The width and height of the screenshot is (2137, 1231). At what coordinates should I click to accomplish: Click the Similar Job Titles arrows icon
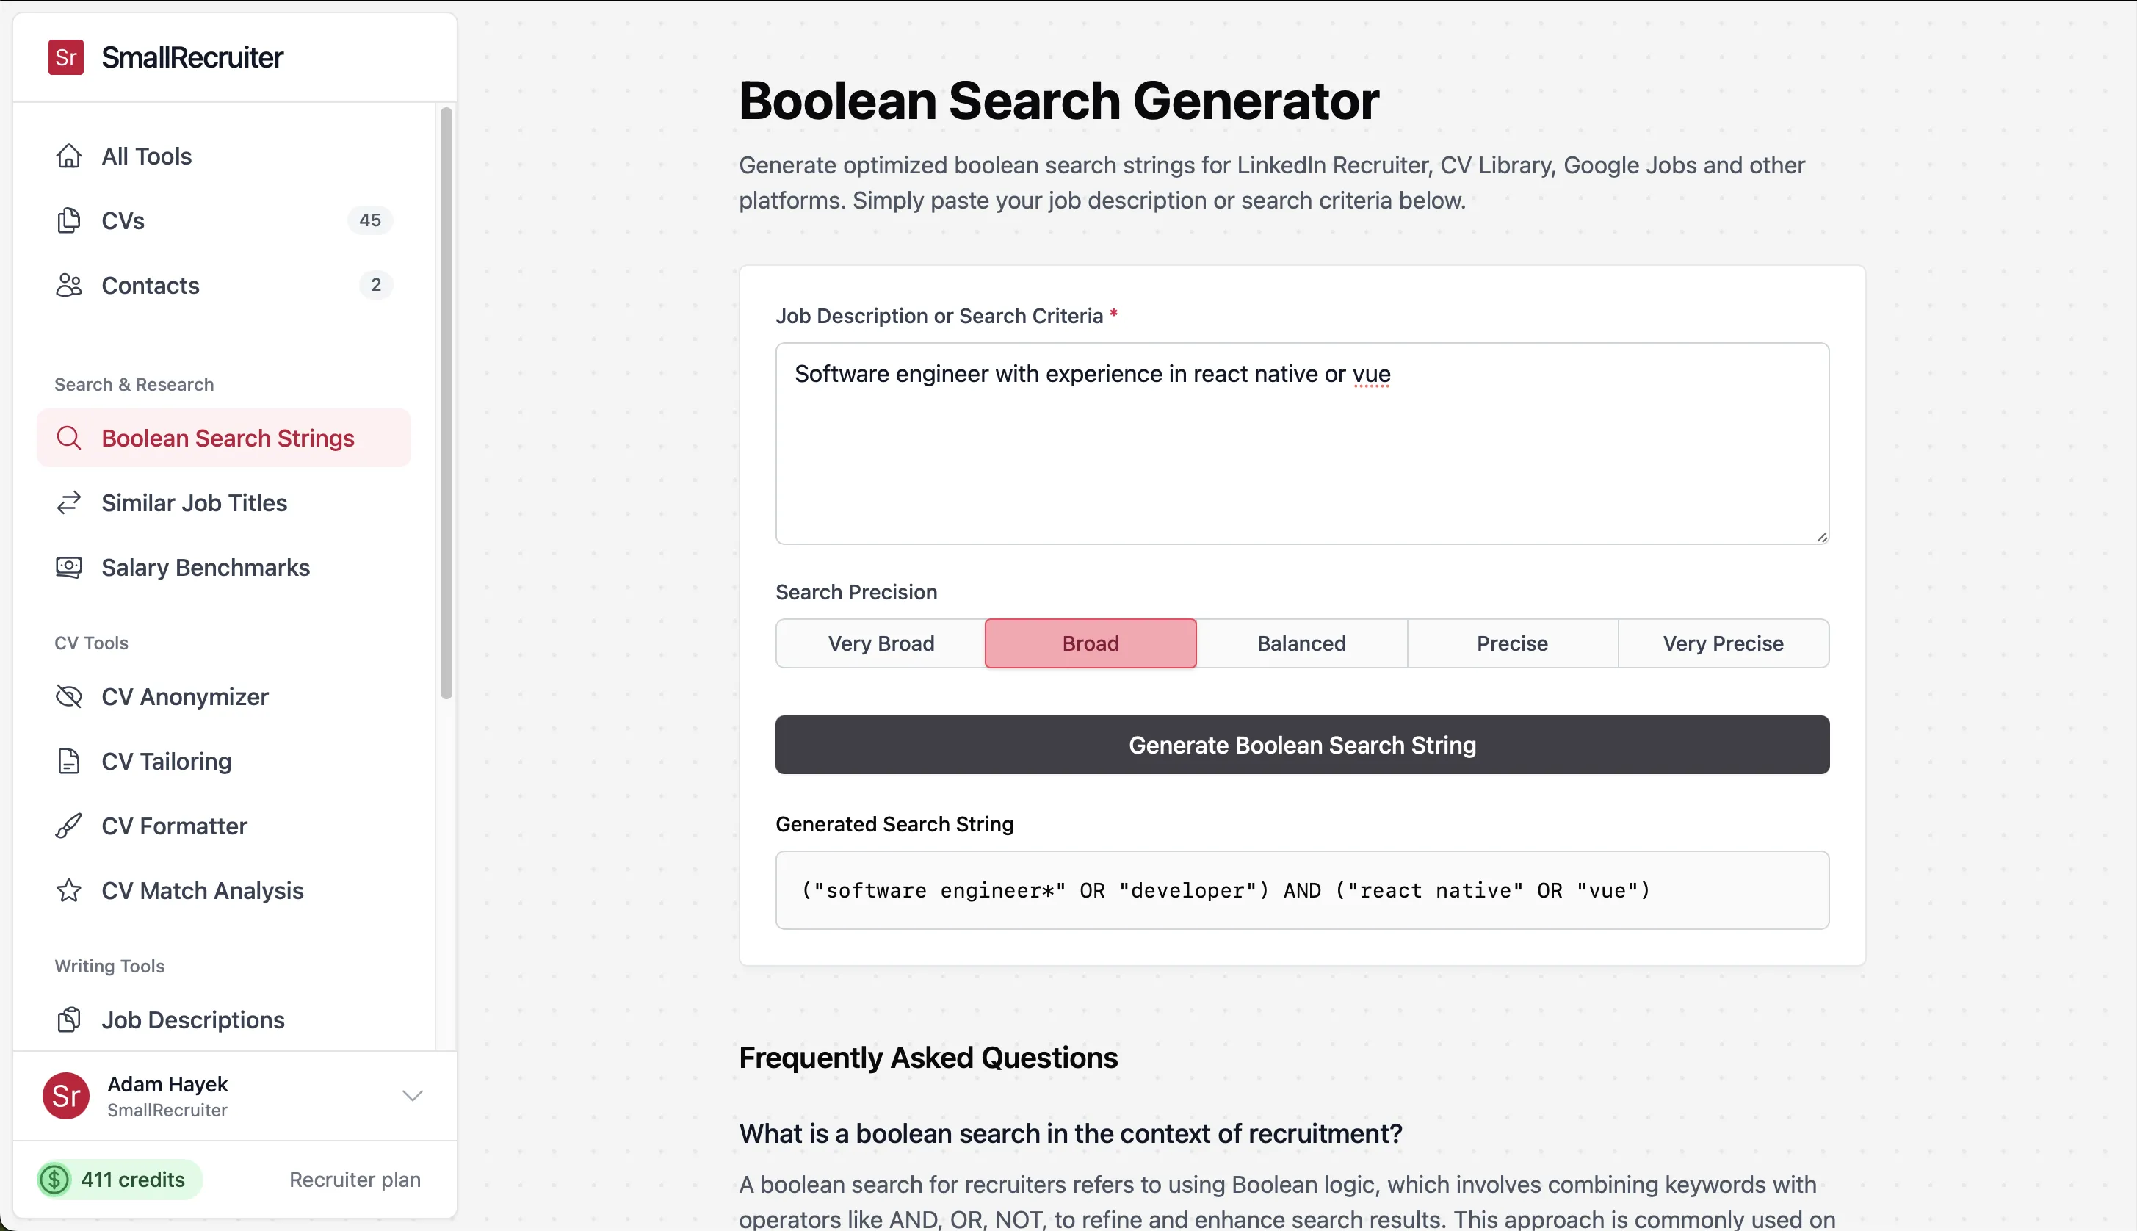[x=68, y=503]
